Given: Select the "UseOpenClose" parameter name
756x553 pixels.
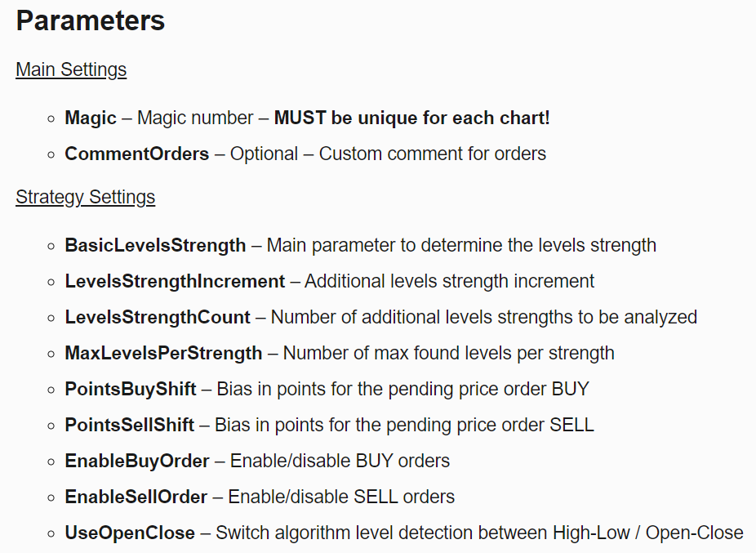Looking at the screenshot, I should coord(130,533).
